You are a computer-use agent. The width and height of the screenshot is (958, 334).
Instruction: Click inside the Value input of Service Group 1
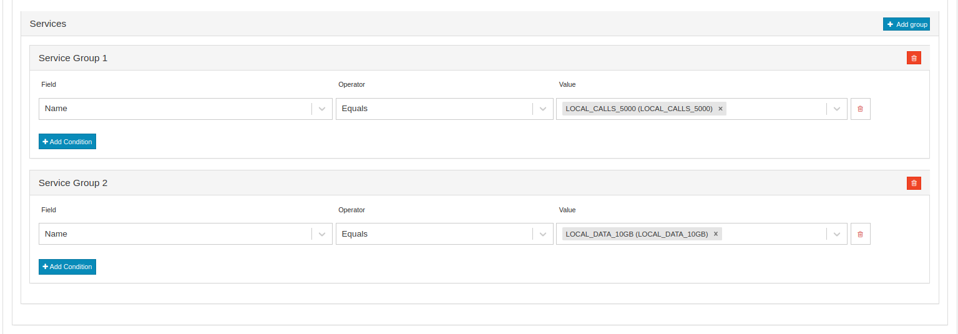pos(776,109)
